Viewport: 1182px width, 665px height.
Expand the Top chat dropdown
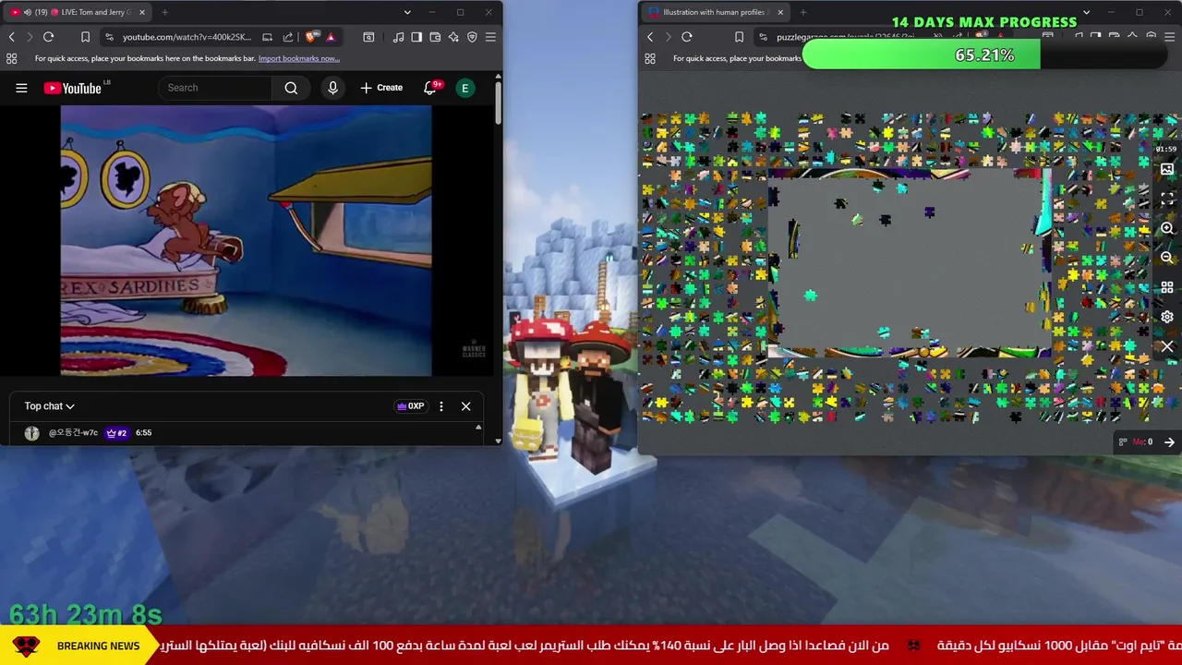49,406
